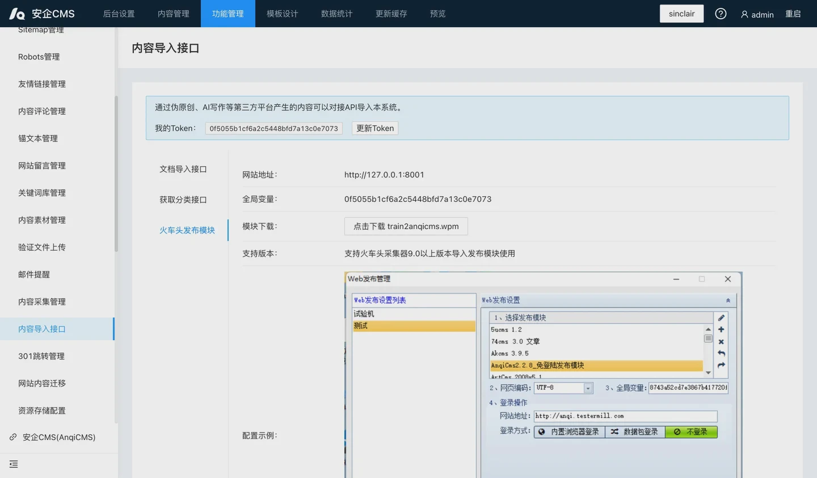Select the 数据包登录 login option

634,432
